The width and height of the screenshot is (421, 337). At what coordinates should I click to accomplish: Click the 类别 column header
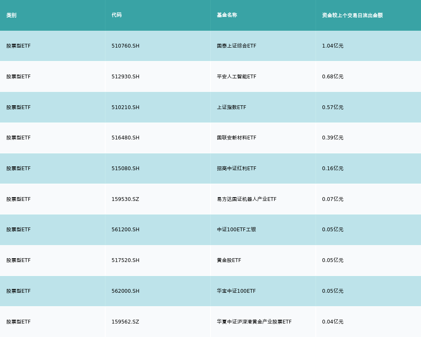(11, 15)
